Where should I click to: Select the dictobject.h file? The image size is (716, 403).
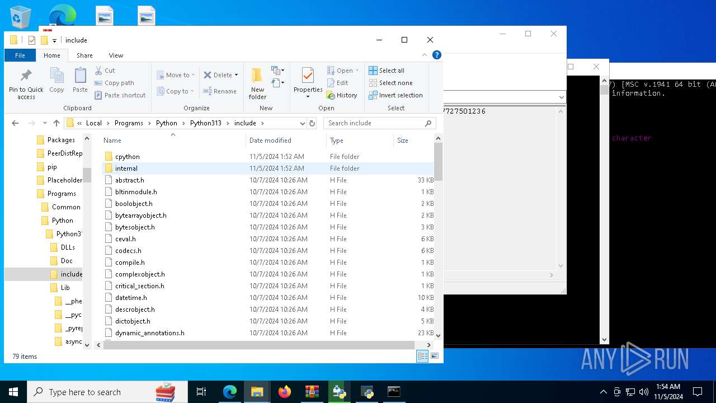pos(268,321)
